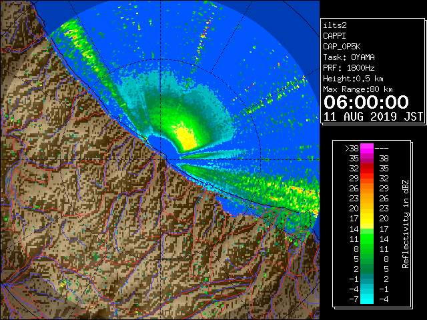
Task: Click the '>38' legend label
Action: click(x=352, y=149)
